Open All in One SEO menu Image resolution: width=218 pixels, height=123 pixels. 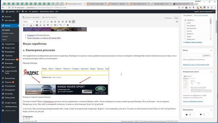coord(10,20)
